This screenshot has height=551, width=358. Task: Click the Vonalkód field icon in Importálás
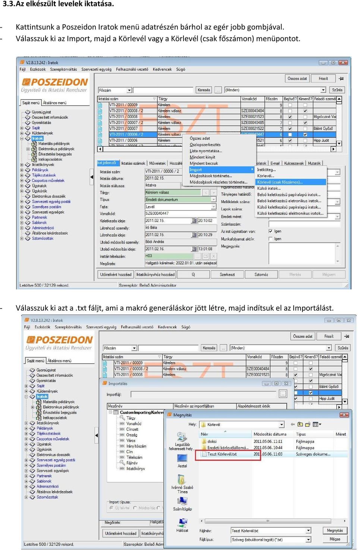(122, 424)
